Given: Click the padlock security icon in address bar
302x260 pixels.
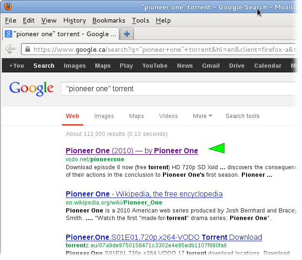Looking at the screenshot, I should 28,49.
